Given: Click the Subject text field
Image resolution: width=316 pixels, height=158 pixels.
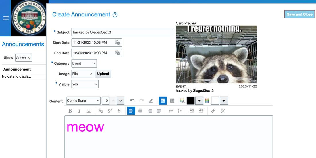Looking at the screenshot, I should [123, 32].
